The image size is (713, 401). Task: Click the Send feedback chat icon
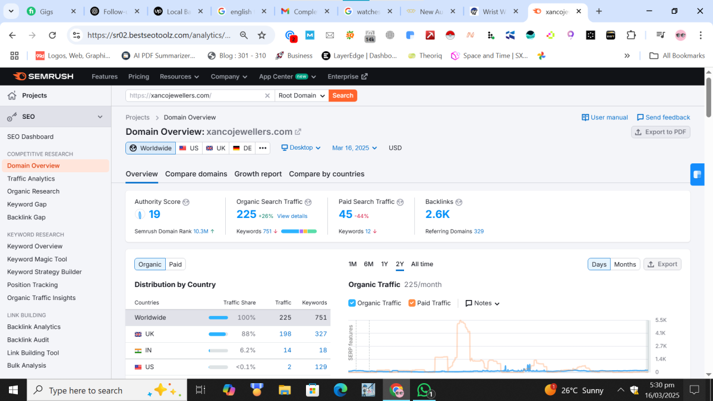pos(640,118)
